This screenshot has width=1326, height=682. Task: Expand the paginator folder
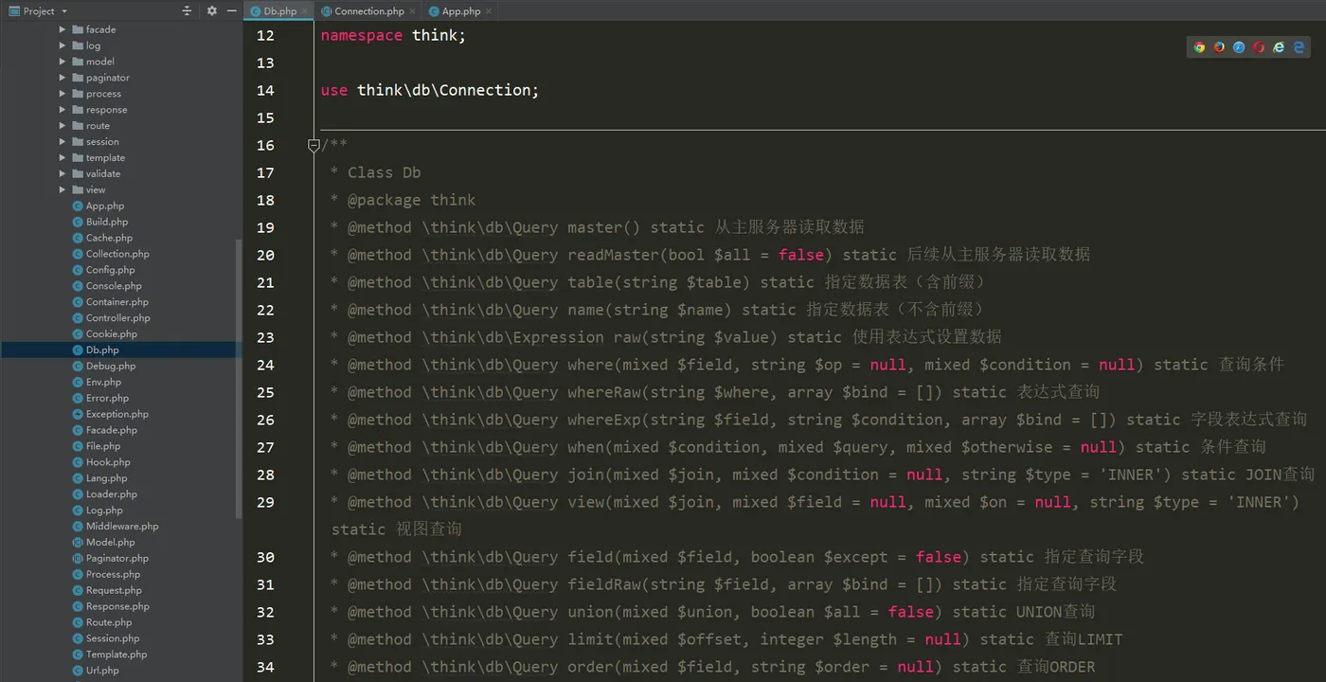point(63,78)
